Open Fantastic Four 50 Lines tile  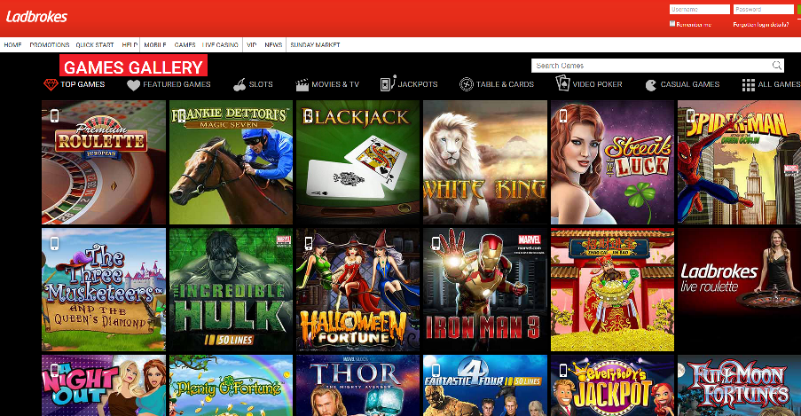point(485,385)
